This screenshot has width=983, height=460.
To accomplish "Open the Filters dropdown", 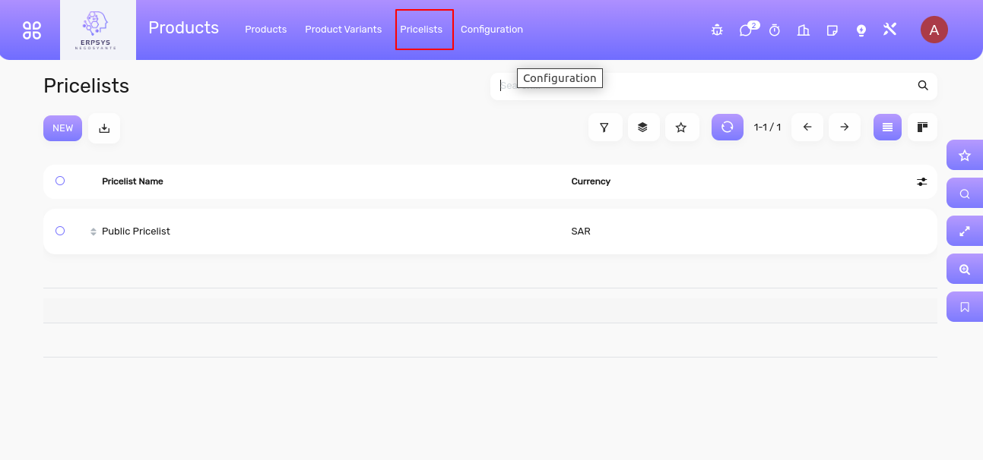I will (604, 128).
